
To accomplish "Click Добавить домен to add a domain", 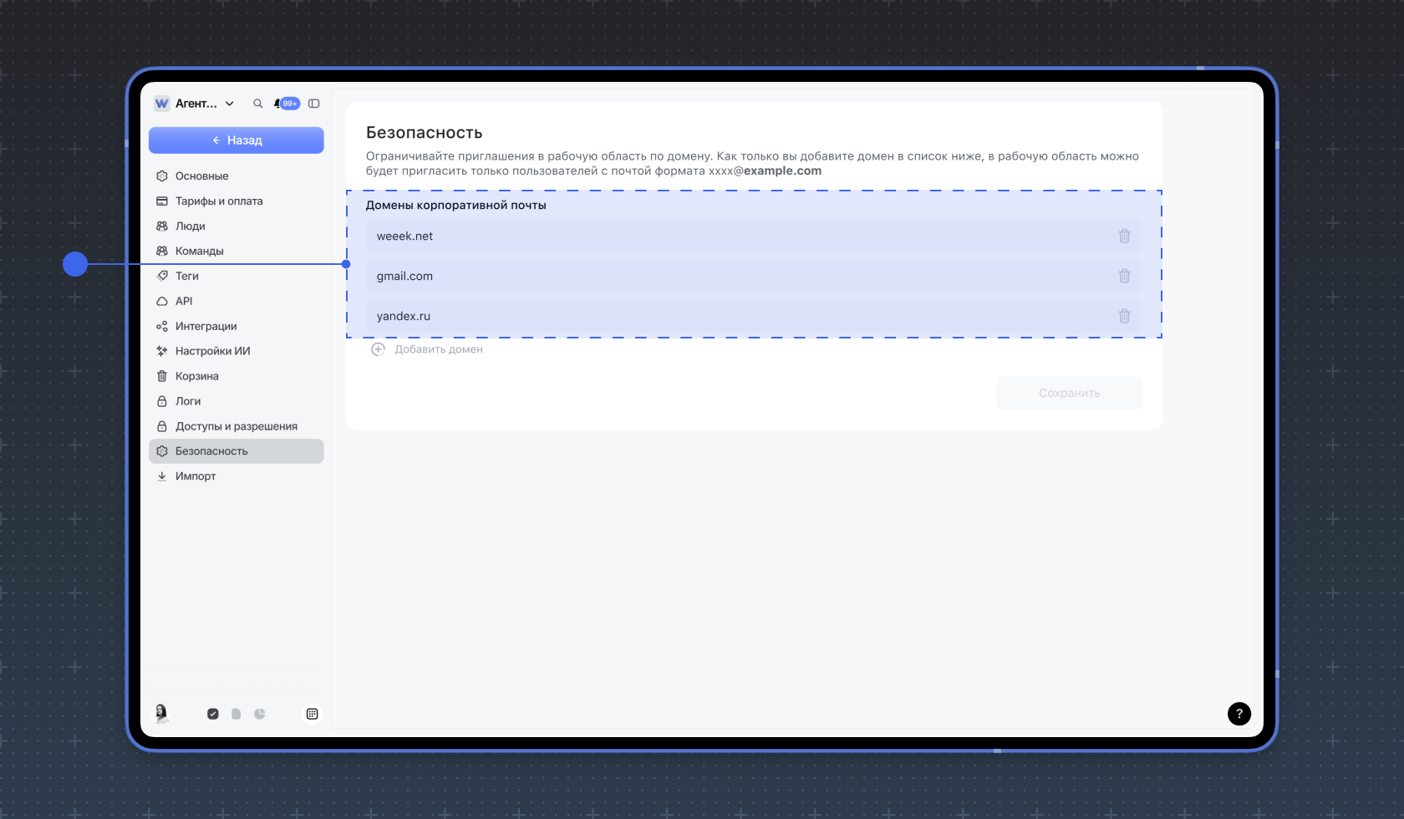I will pyautogui.click(x=427, y=349).
